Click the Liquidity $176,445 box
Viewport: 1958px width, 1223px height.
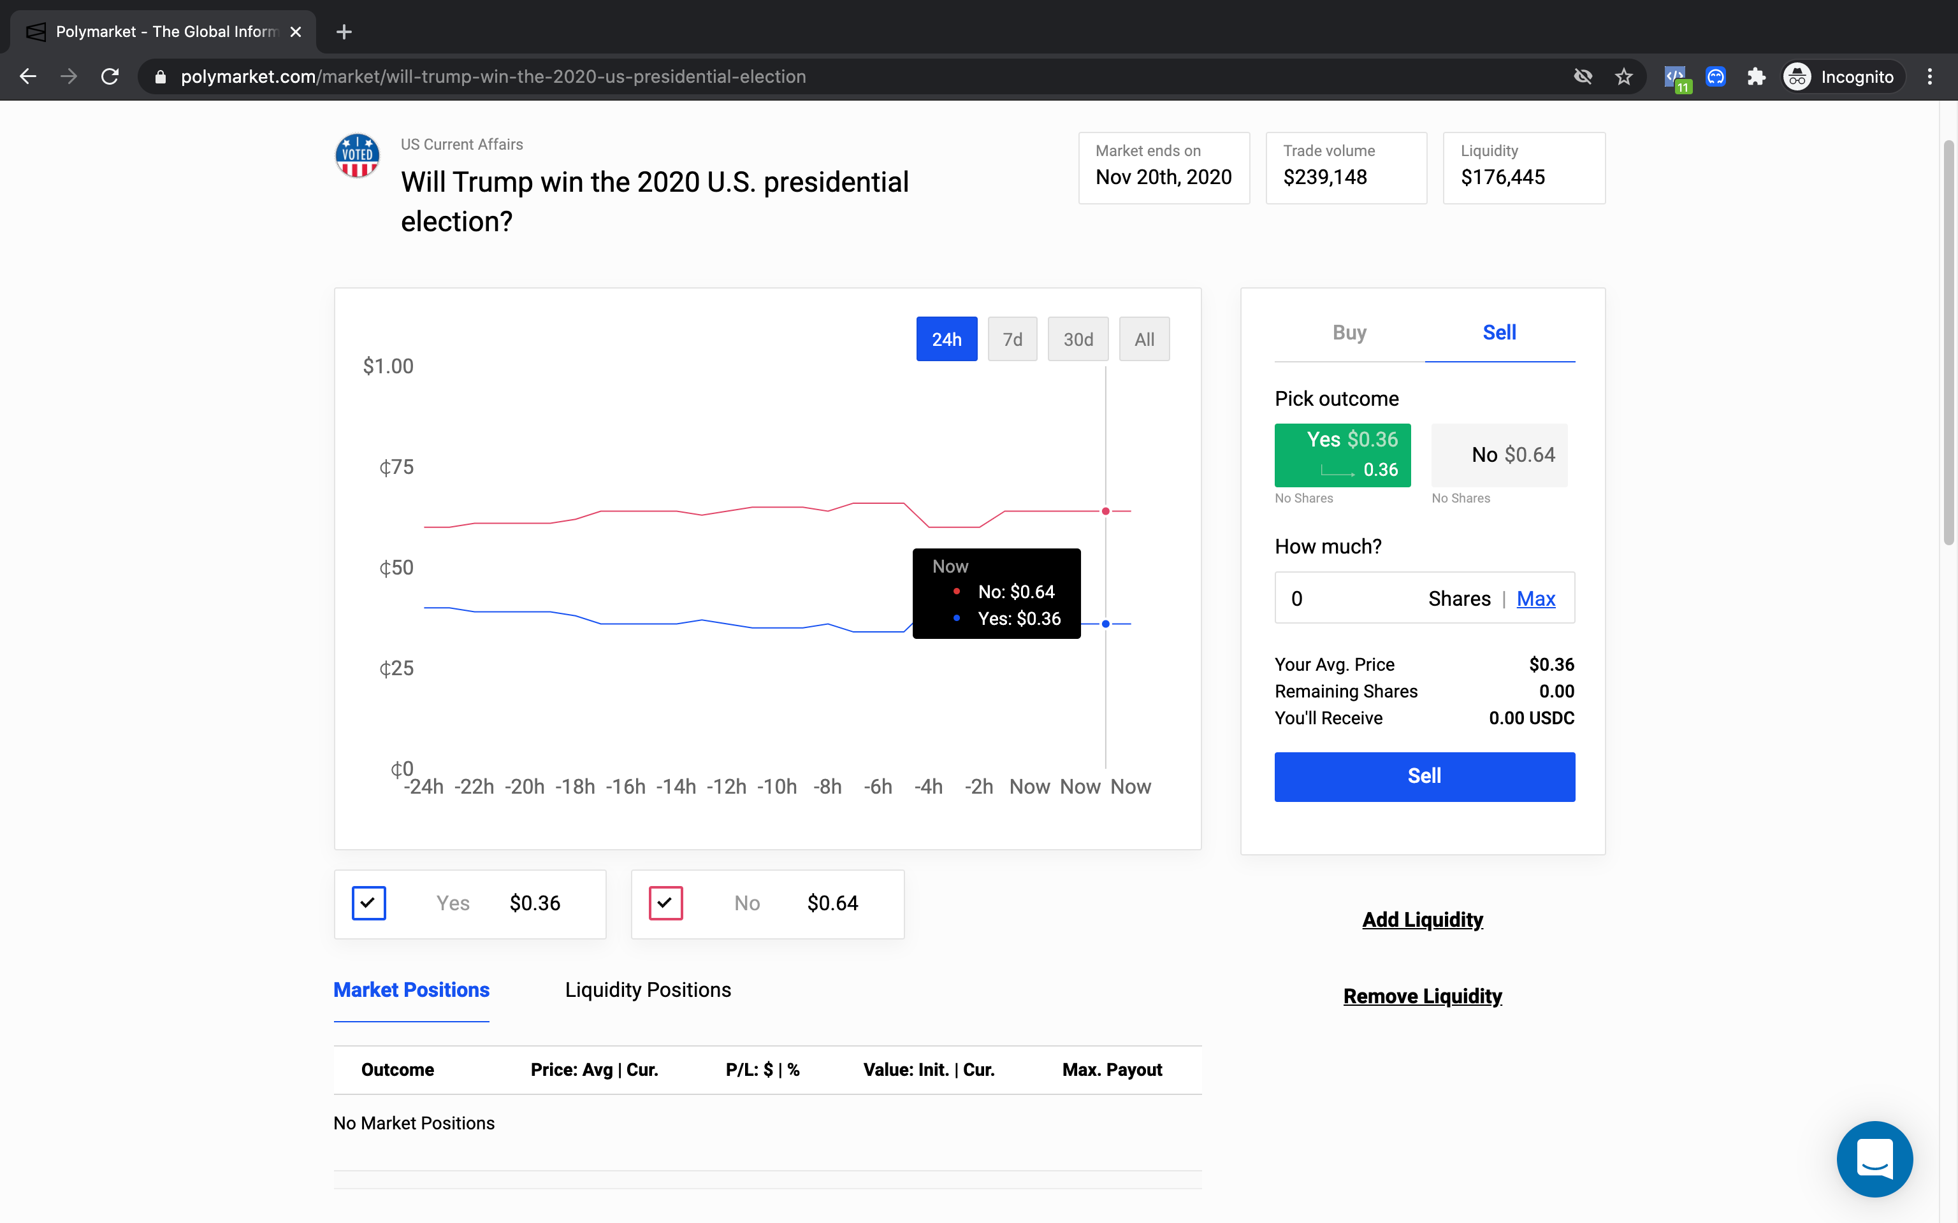point(1523,168)
